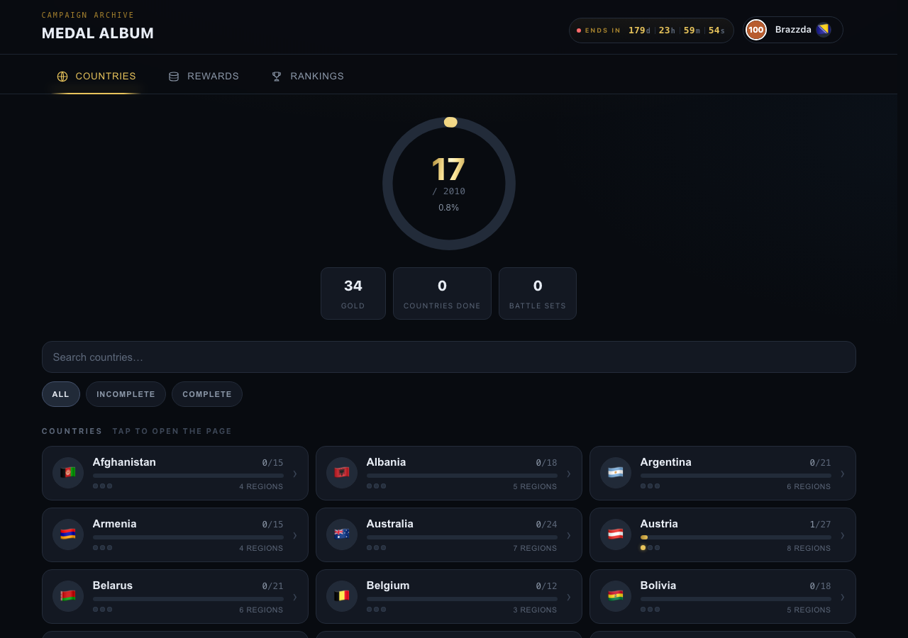Click the flag icon beside Brazzda
Screen dimensions: 908x638
pyautogui.click(x=823, y=30)
